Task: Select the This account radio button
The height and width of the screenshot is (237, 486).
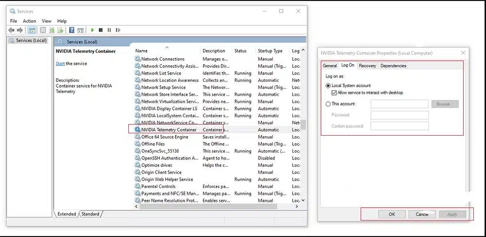Action: [328, 104]
